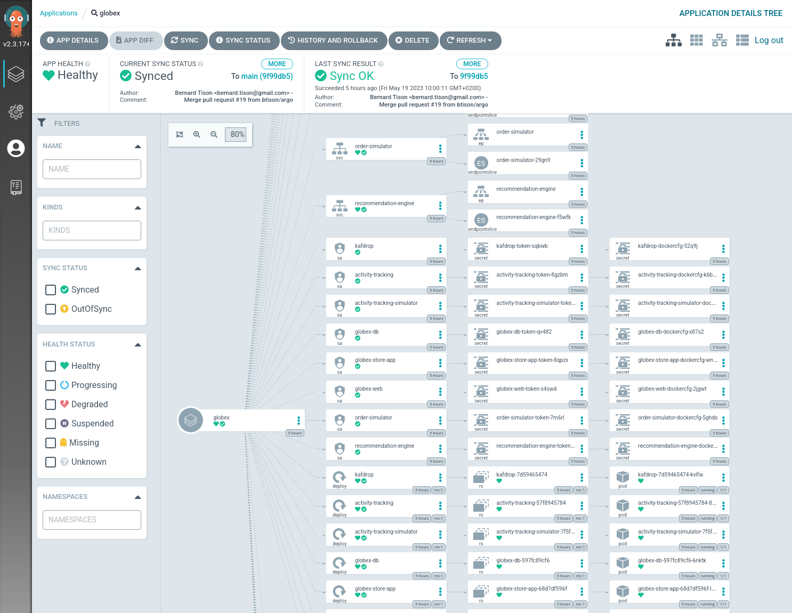The width and height of the screenshot is (792, 613).
Task: Click the order-simulator-29gn9 endpointslice ES icon
Action: point(481,163)
